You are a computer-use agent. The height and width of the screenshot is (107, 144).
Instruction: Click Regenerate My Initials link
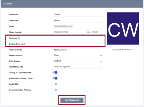123,50
